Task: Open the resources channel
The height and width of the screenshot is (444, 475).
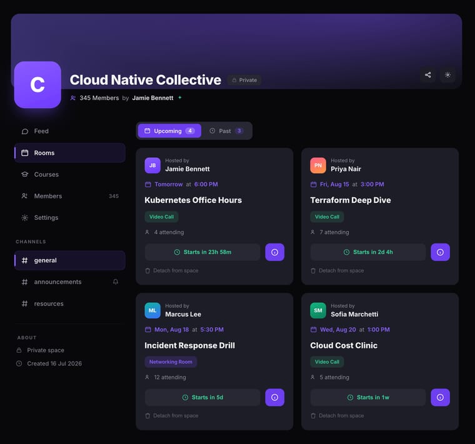Action: coord(70,303)
